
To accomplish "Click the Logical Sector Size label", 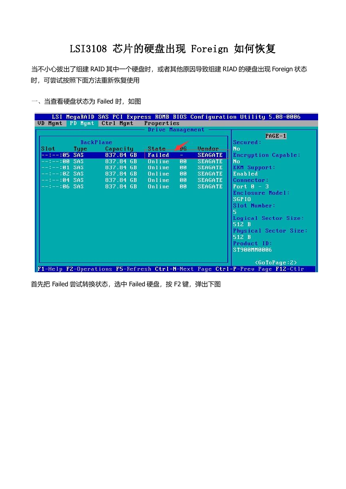I will pos(268,218).
